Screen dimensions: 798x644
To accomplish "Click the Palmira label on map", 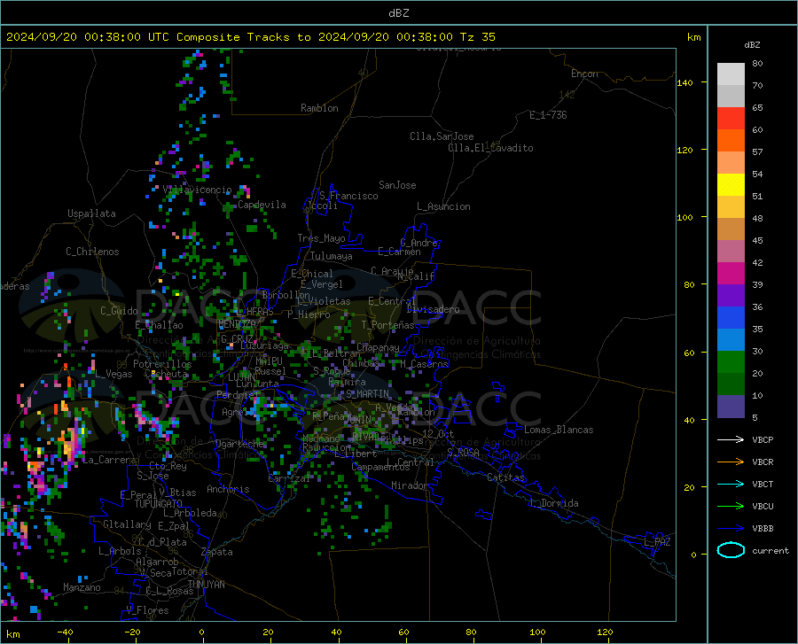I will click(347, 382).
